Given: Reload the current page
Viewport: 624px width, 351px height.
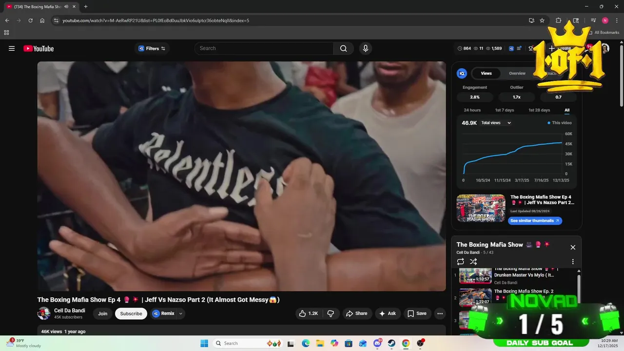Looking at the screenshot, I should [x=30, y=20].
